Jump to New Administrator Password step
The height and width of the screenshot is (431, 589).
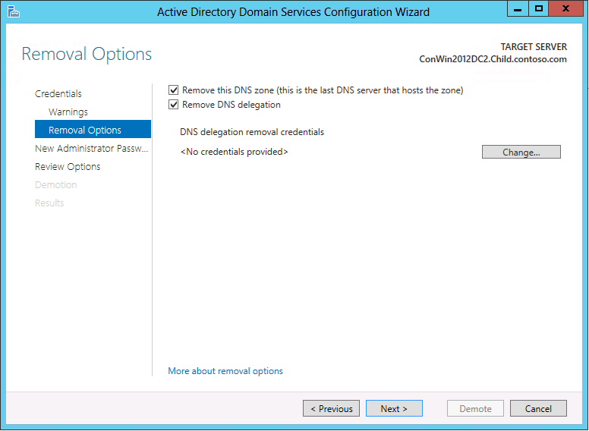pyautogui.click(x=91, y=148)
